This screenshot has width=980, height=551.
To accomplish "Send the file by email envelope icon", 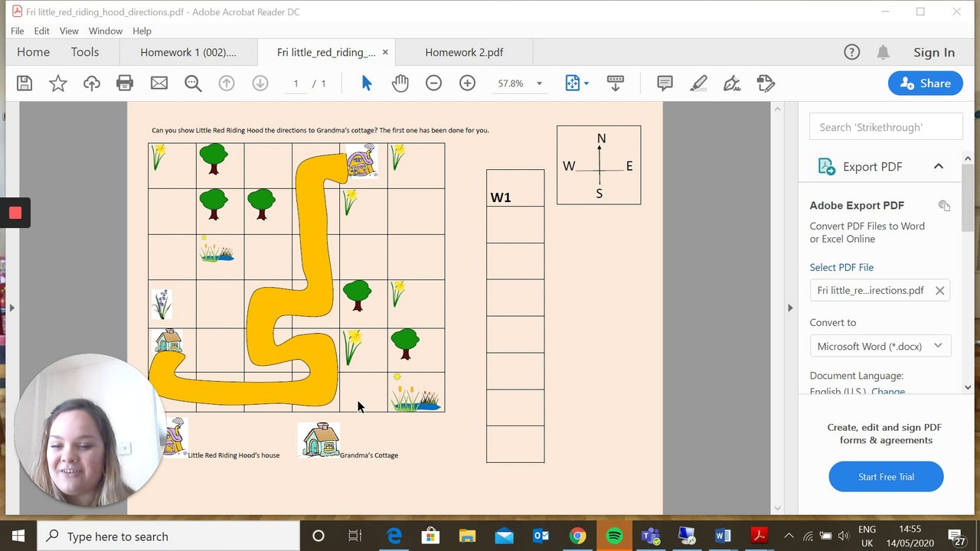I will tap(159, 83).
